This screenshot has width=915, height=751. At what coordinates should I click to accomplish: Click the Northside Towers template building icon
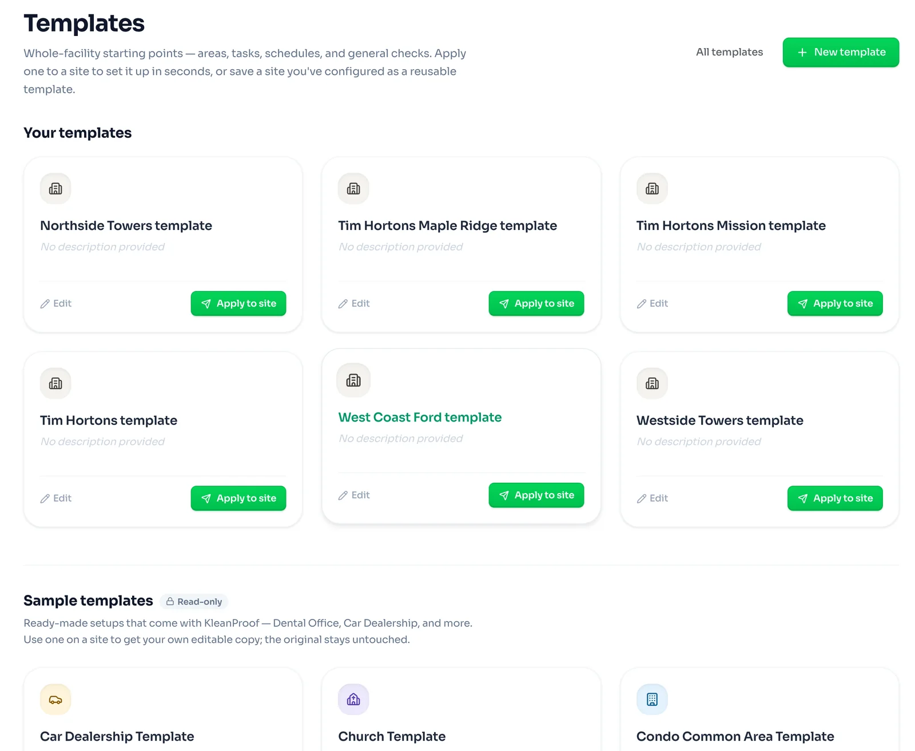click(x=55, y=189)
